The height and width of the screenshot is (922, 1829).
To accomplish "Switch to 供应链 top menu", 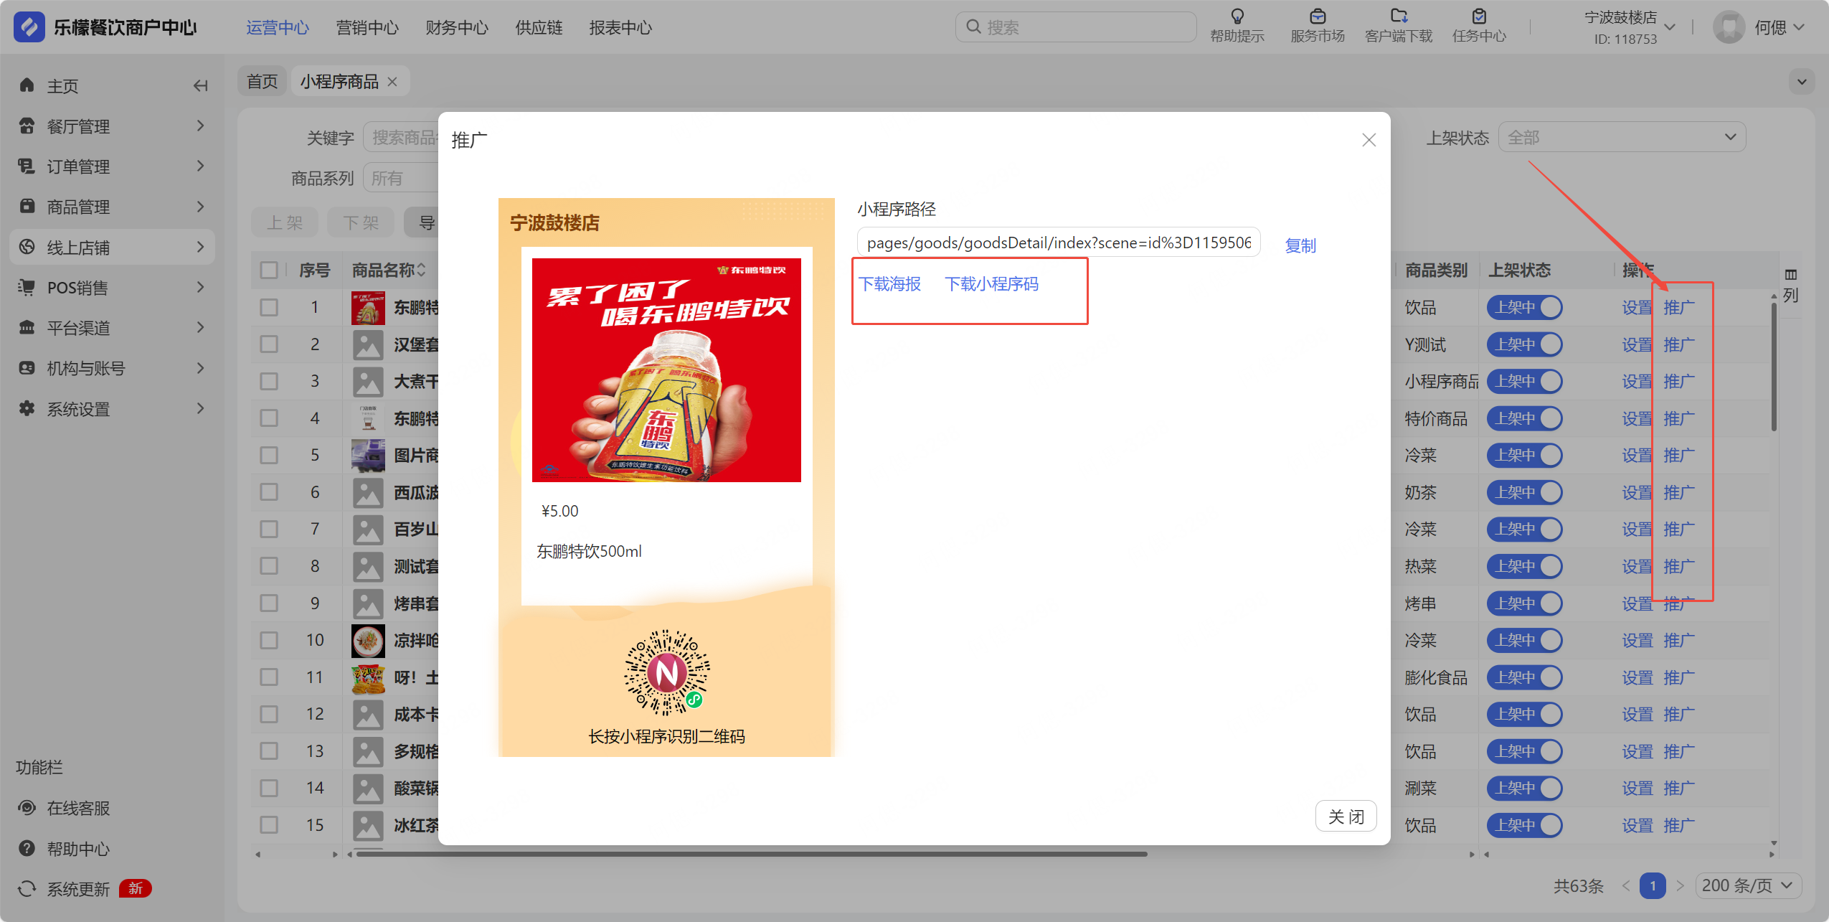I will tap(539, 27).
